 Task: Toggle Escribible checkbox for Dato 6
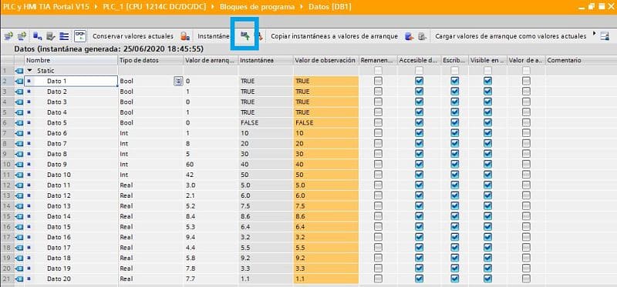454,133
